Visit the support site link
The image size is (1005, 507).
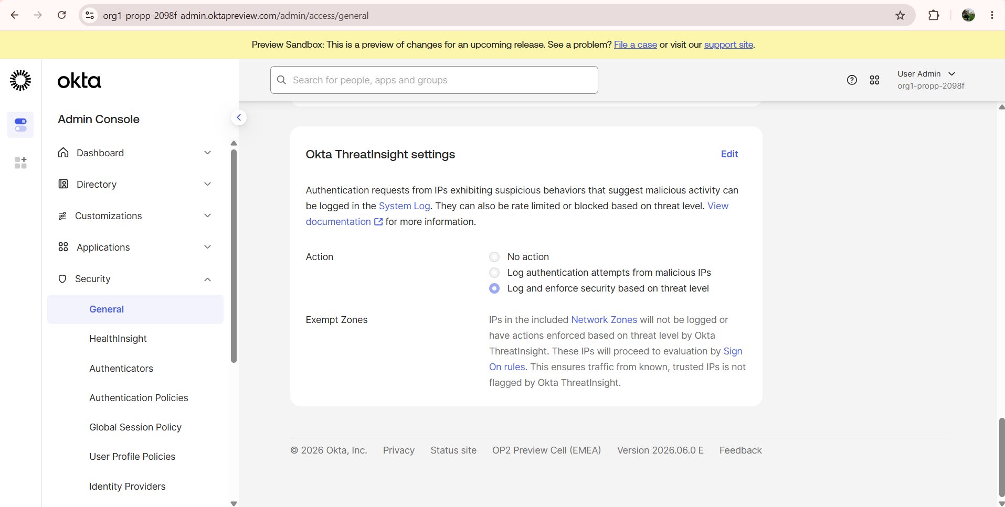tap(728, 45)
